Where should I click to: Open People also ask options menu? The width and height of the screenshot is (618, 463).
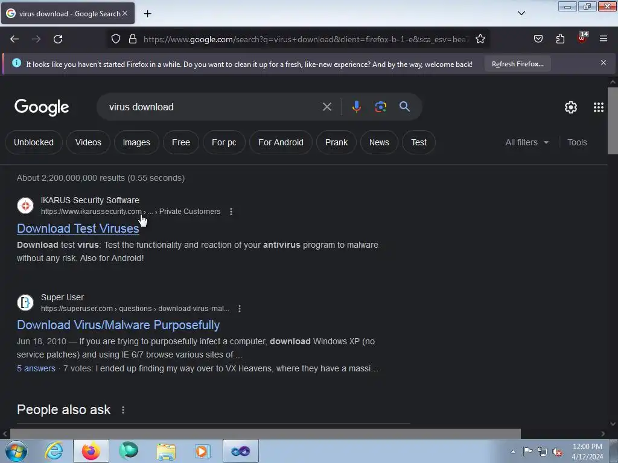point(123,410)
